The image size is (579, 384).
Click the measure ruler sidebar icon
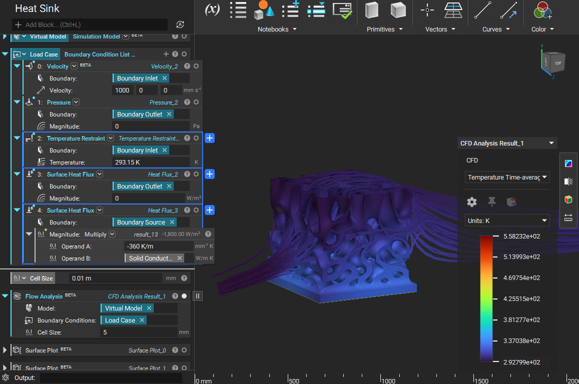pos(568,217)
